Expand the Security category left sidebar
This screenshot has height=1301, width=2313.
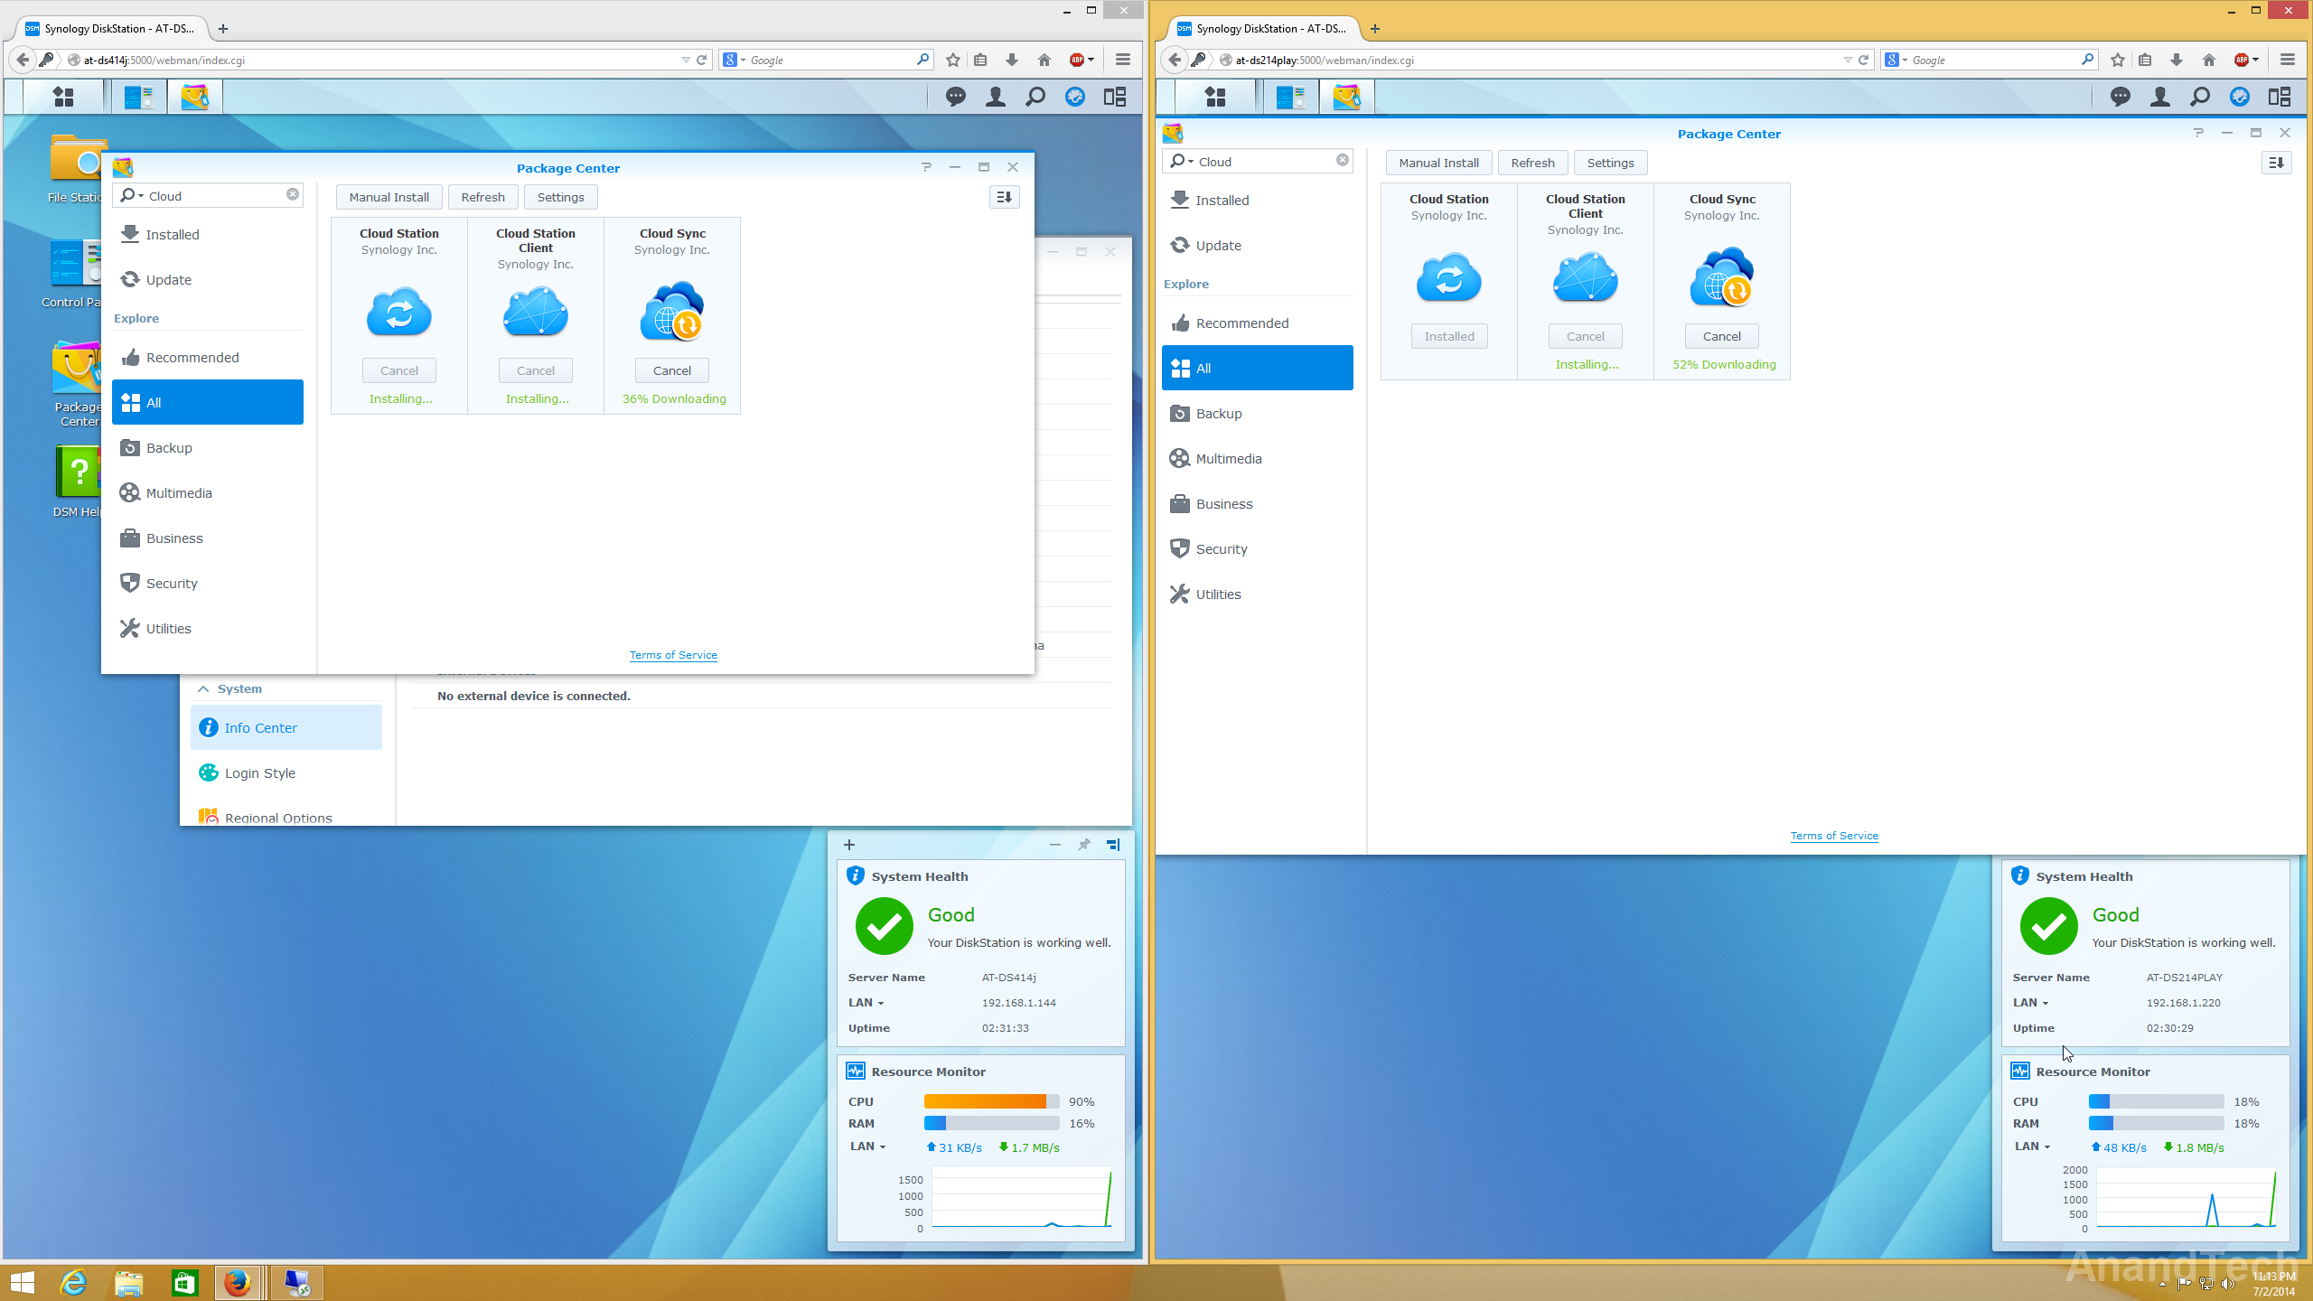(x=172, y=583)
